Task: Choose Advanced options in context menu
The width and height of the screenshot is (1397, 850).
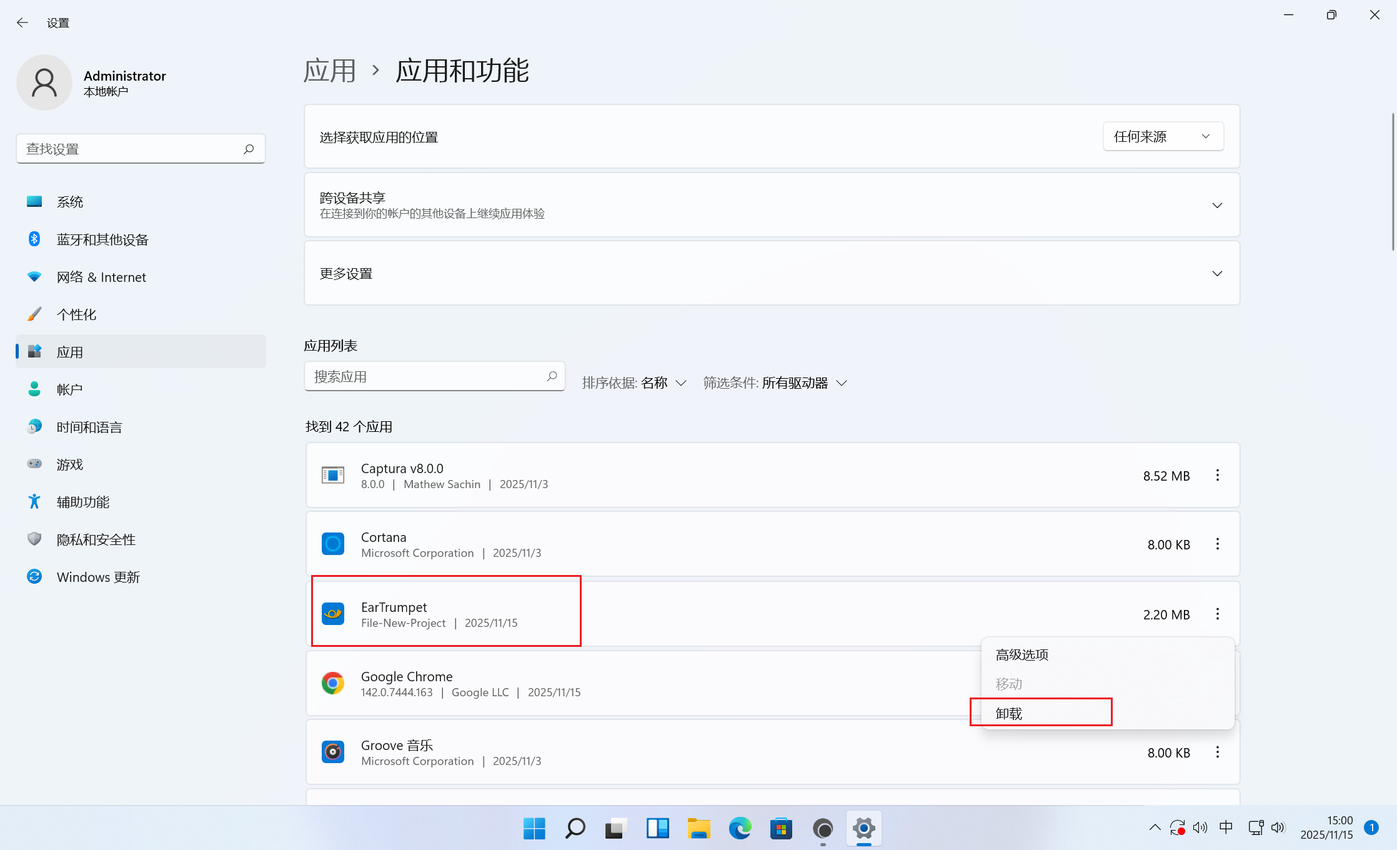Action: pyautogui.click(x=1022, y=654)
